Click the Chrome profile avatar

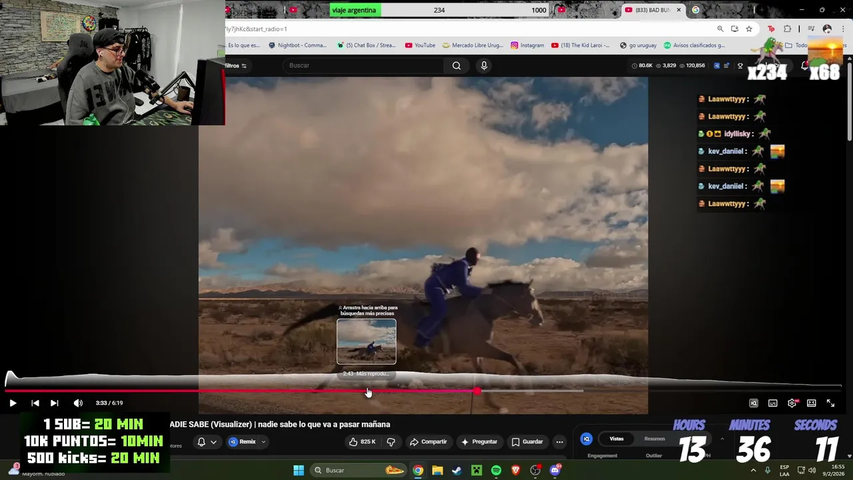827,29
